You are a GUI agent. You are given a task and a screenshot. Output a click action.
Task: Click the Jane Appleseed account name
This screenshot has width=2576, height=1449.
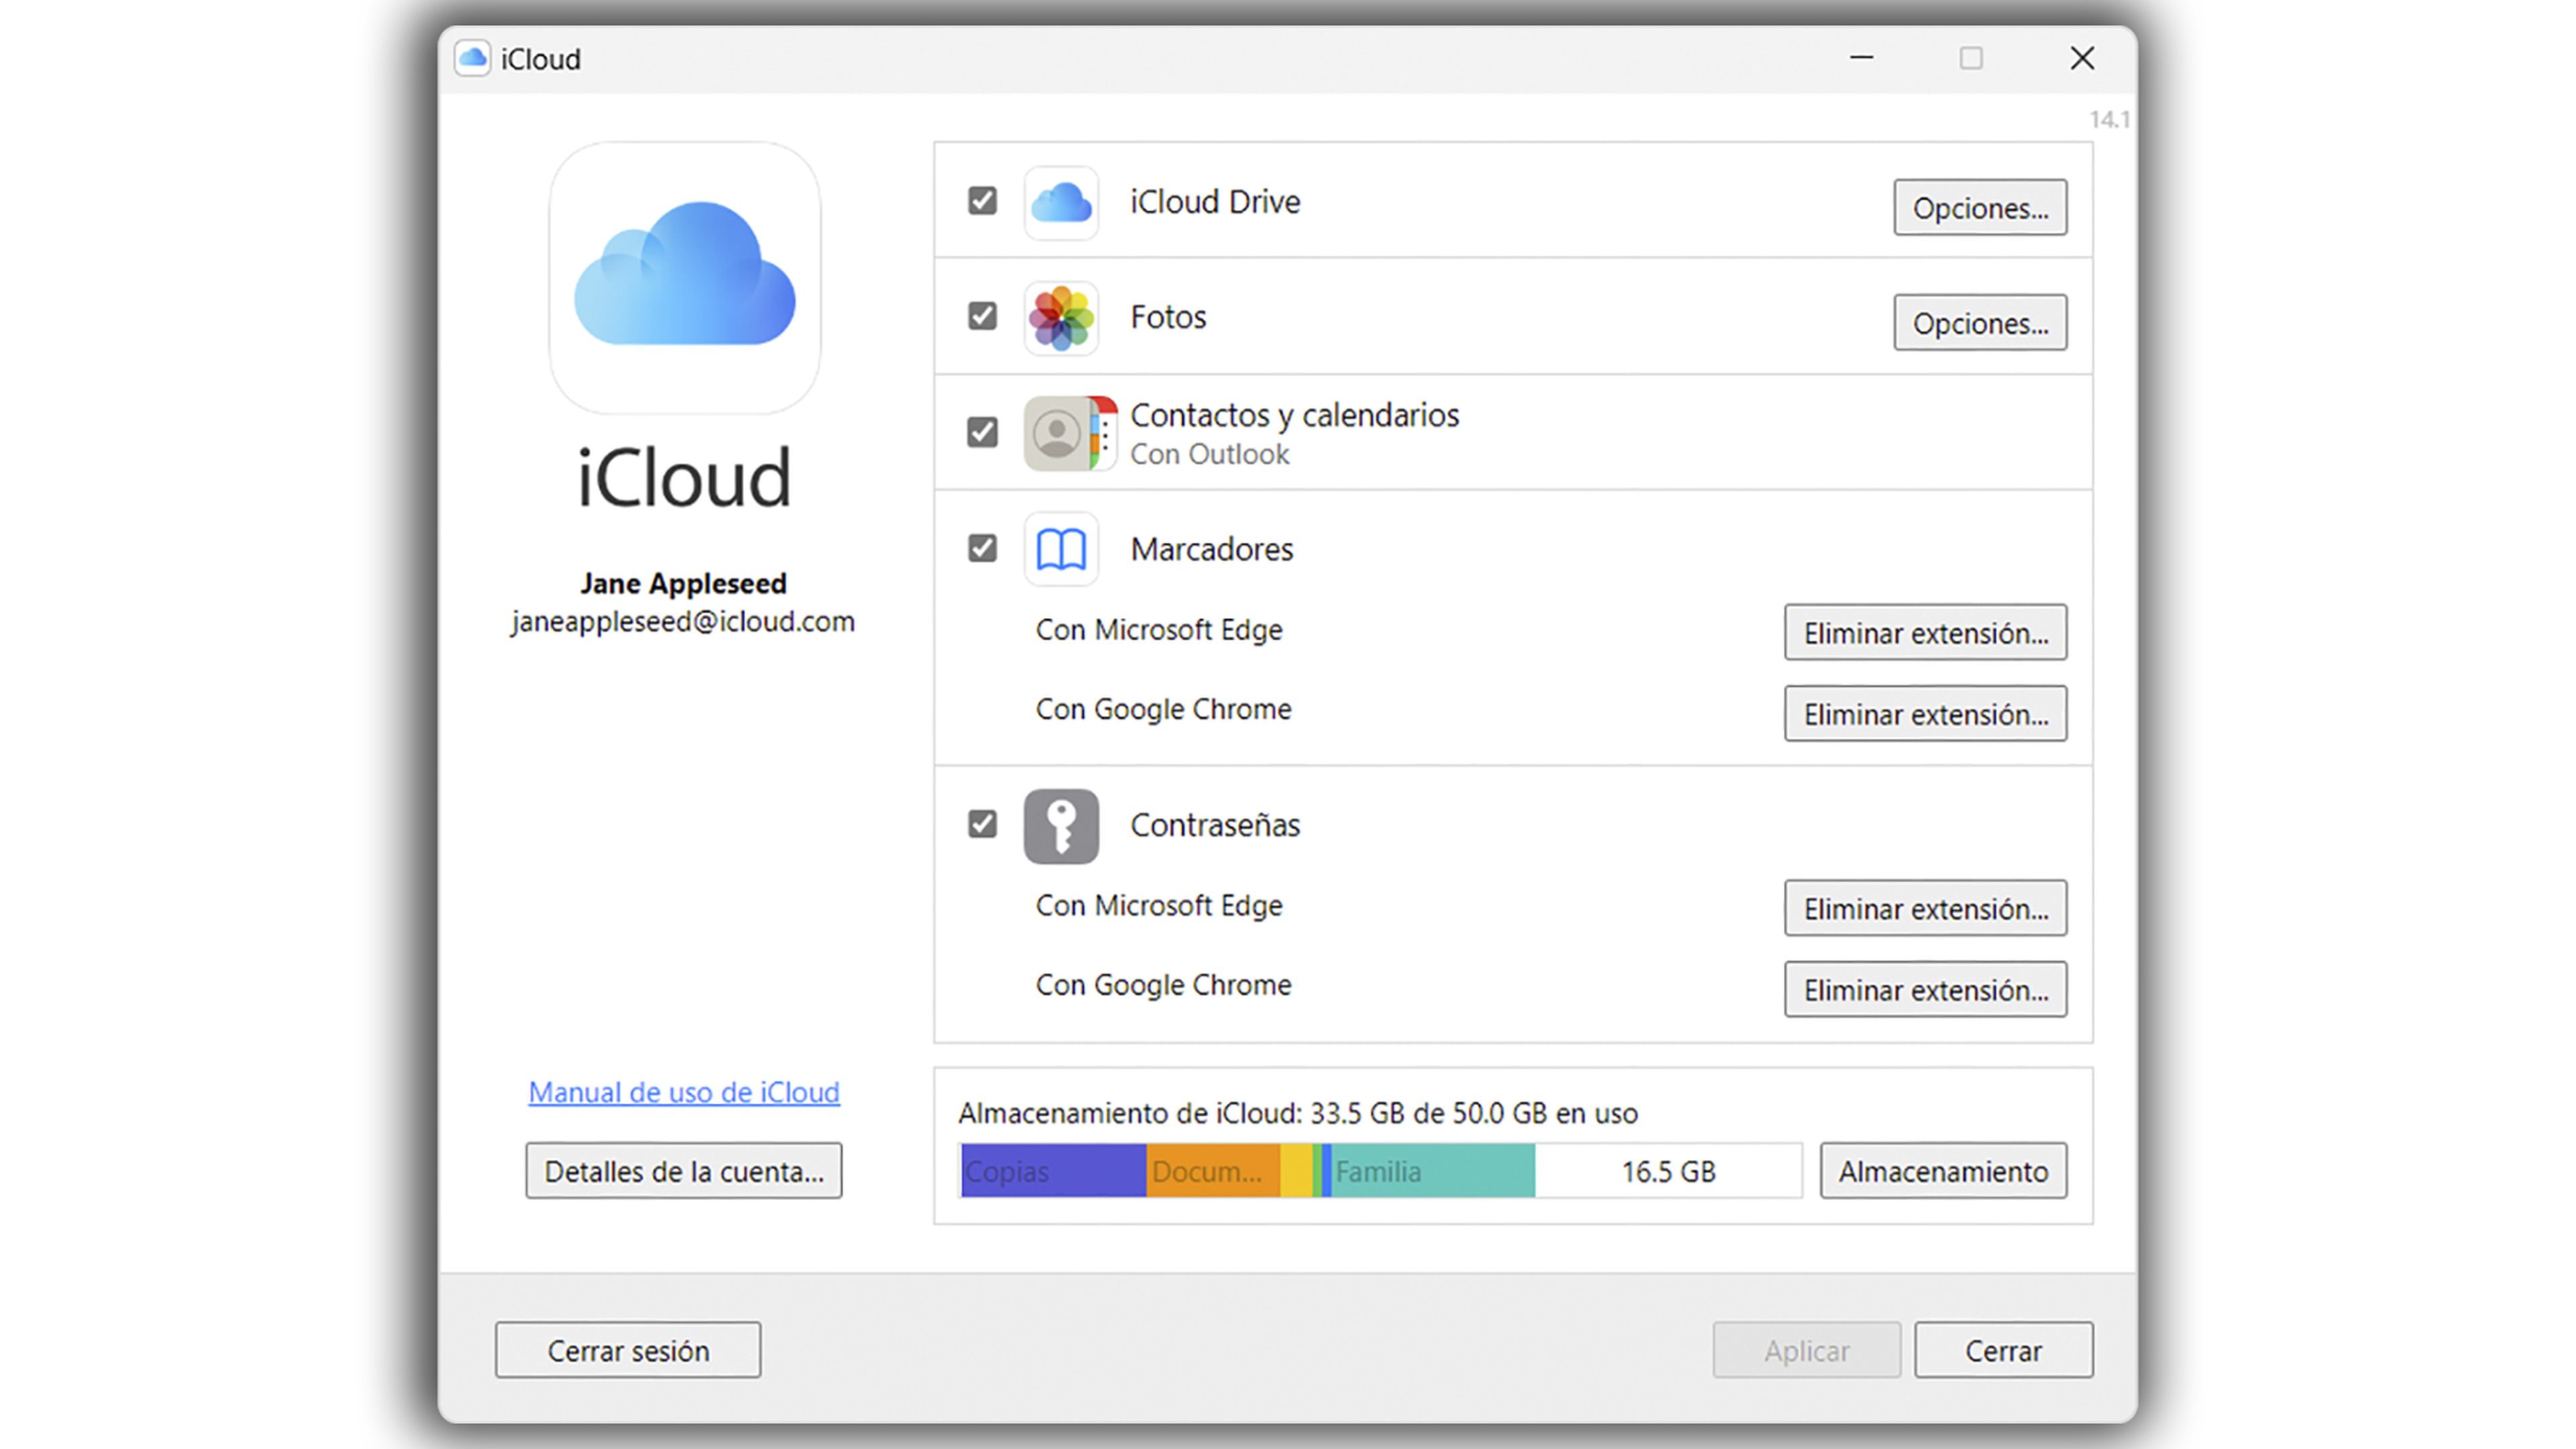(x=684, y=583)
